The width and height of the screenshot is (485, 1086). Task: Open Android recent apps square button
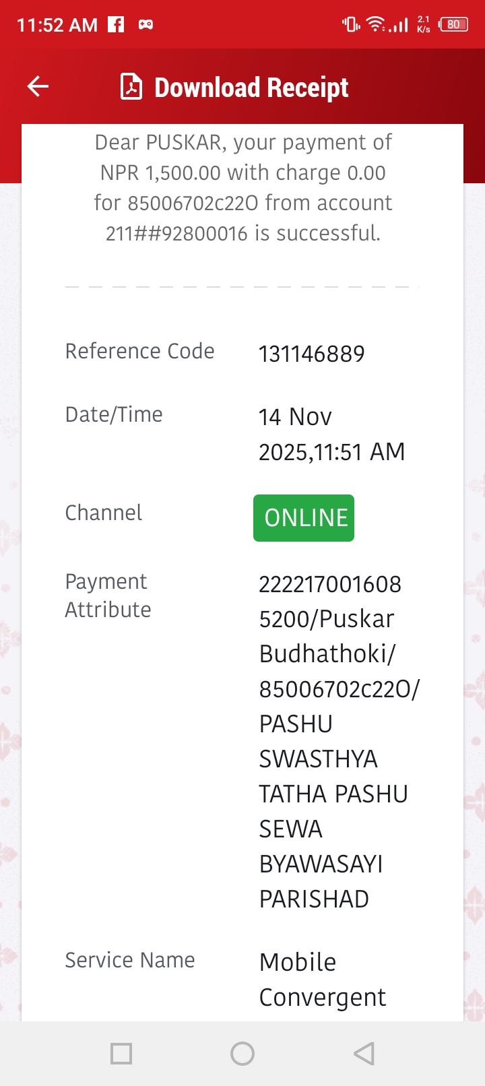(x=121, y=1054)
